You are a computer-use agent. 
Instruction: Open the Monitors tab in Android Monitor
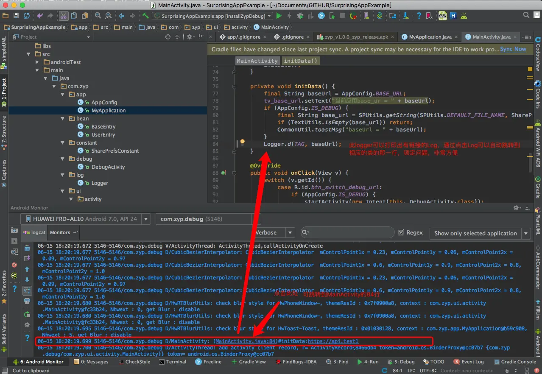tap(60, 232)
